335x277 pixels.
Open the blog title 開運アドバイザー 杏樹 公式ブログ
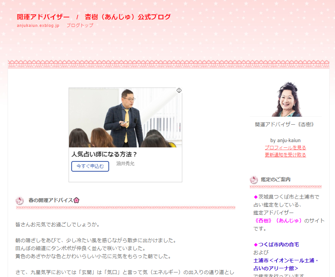94,17
